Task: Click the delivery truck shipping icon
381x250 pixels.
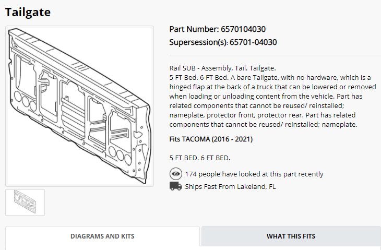Action: pyautogui.click(x=176, y=186)
